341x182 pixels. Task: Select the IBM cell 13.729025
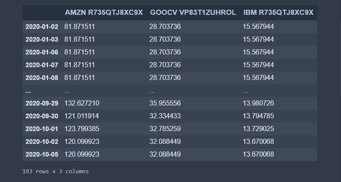click(x=258, y=129)
